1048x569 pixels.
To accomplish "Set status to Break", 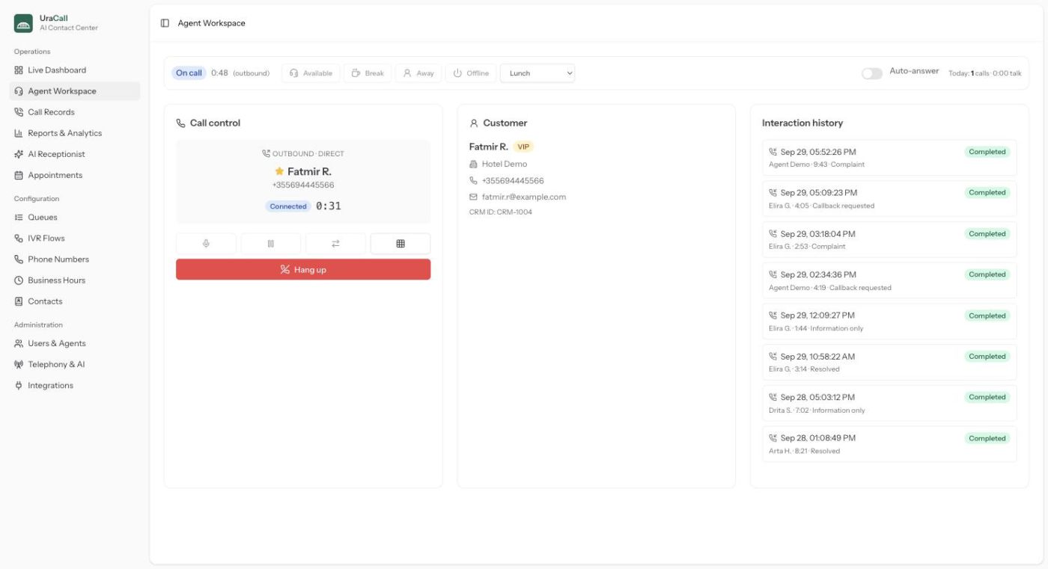I will point(368,73).
